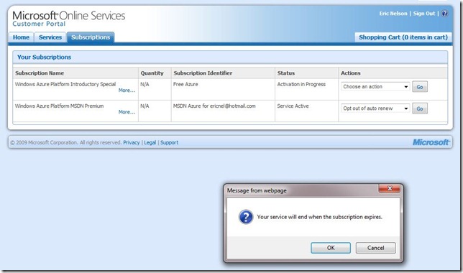Expand More for Introductory Special subscription

click(127, 91)
